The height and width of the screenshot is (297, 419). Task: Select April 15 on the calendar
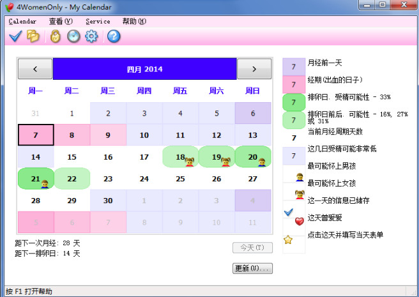[x=72, y=157]
